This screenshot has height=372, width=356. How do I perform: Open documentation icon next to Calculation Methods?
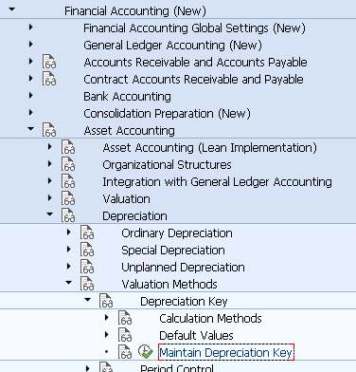125,318
